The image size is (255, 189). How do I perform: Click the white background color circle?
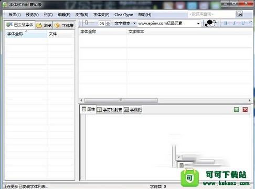[x=212, y=25]
